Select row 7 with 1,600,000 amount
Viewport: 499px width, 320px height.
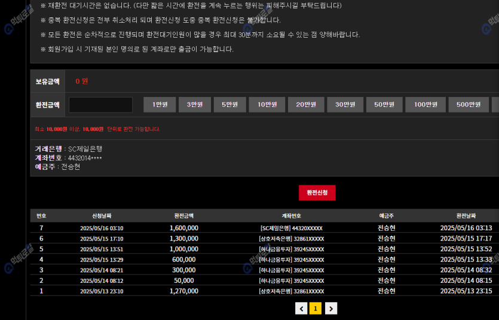click(x=183, y=228)
